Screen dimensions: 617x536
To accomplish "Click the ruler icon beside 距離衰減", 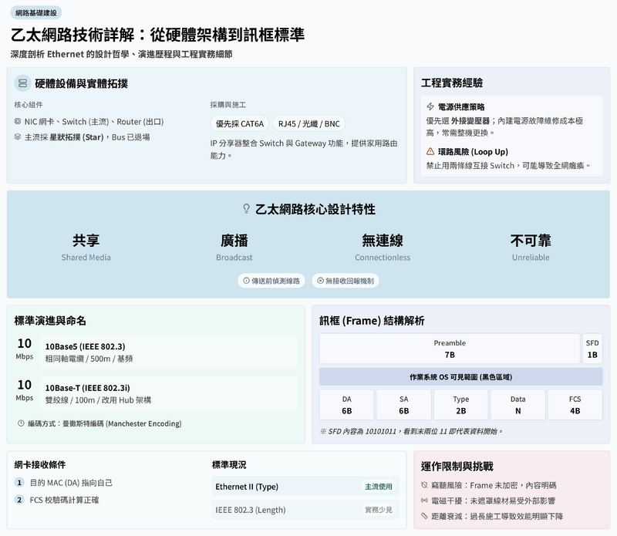I will [425, 516].
